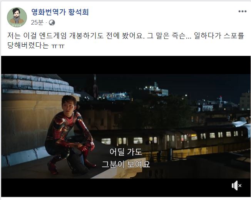
Task: Click the black bar below the video frame
Action: [126, 188]
